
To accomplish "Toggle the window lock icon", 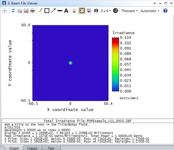I will pos(74,11).
